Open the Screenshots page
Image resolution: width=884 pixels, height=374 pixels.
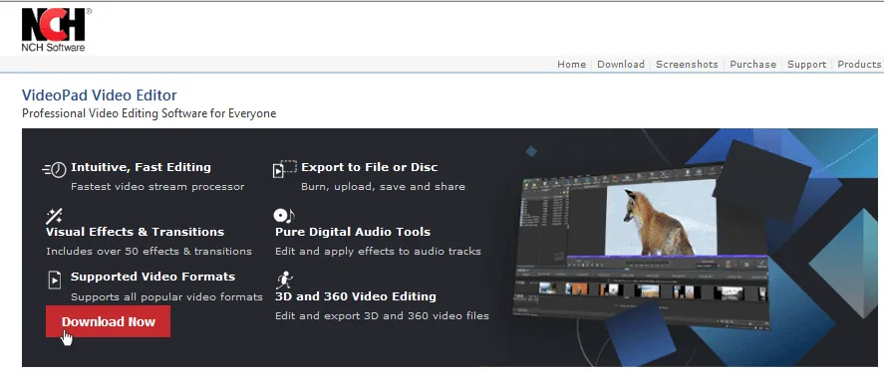[687, 64]
